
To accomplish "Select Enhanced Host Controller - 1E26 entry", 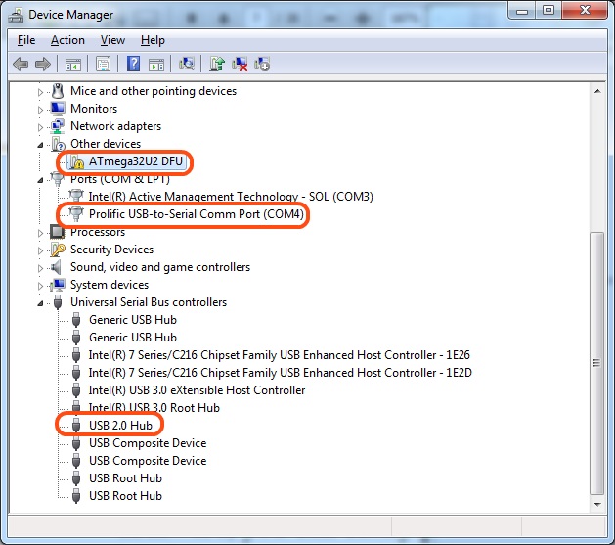I will [x=280, y=355].
